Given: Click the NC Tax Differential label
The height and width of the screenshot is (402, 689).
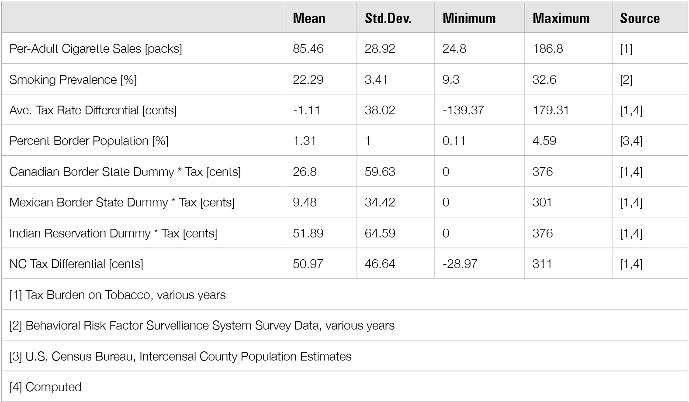Looking at the screenshot, I should click(76, 264).
